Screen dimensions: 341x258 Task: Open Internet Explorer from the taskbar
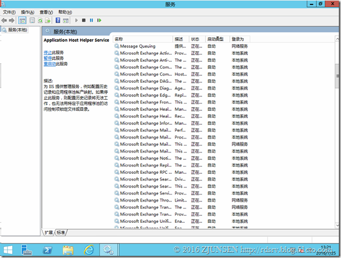(x=89, y=250)
